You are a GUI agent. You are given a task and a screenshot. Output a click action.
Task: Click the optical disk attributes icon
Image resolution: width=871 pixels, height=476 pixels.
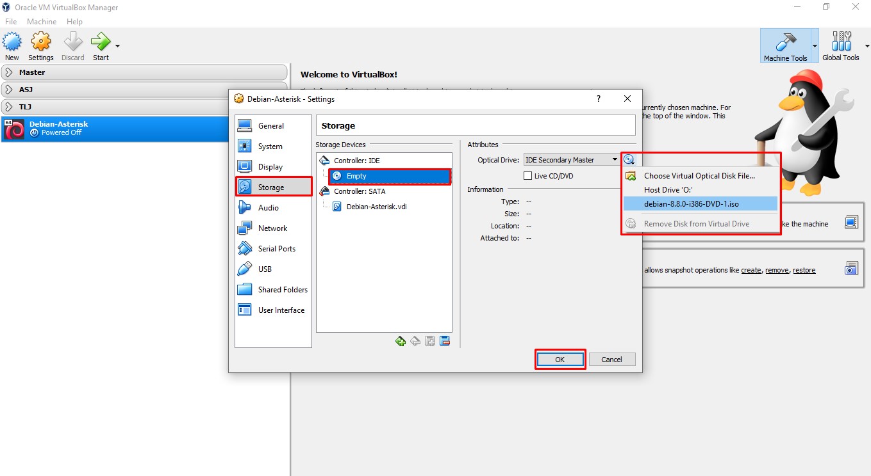[629, 159]
